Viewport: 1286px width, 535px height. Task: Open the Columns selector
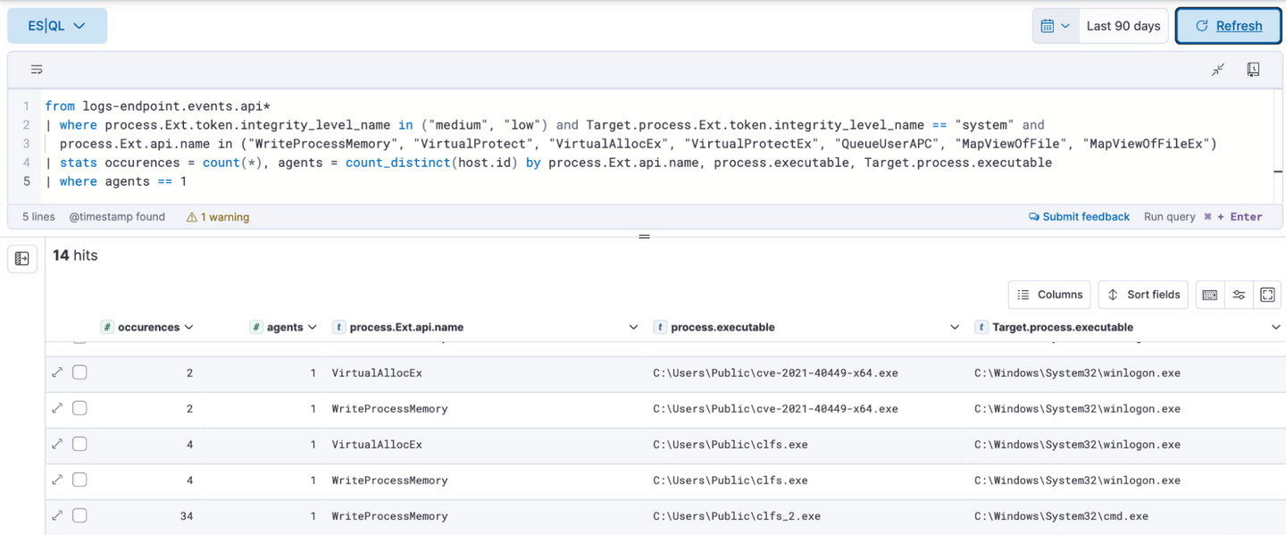(x=1049, y=295)
